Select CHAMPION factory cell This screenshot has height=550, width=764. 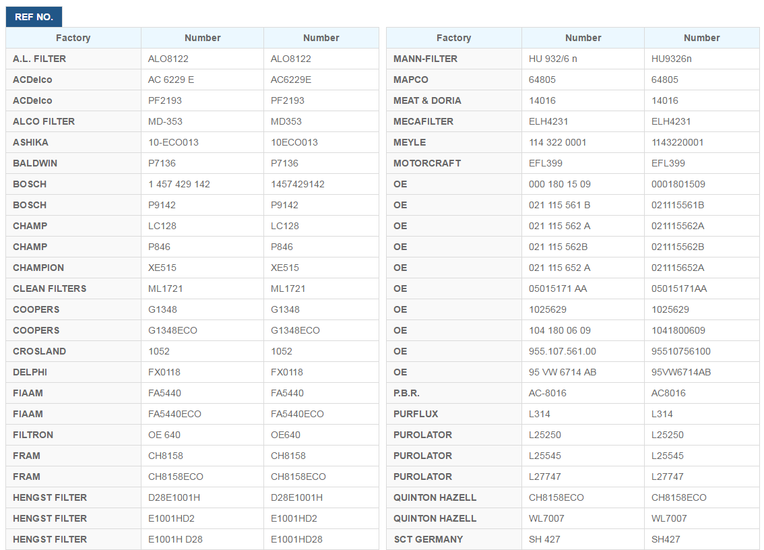(x=73, y=268)
